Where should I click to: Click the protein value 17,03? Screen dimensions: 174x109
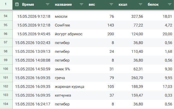(x=167, y=87)
